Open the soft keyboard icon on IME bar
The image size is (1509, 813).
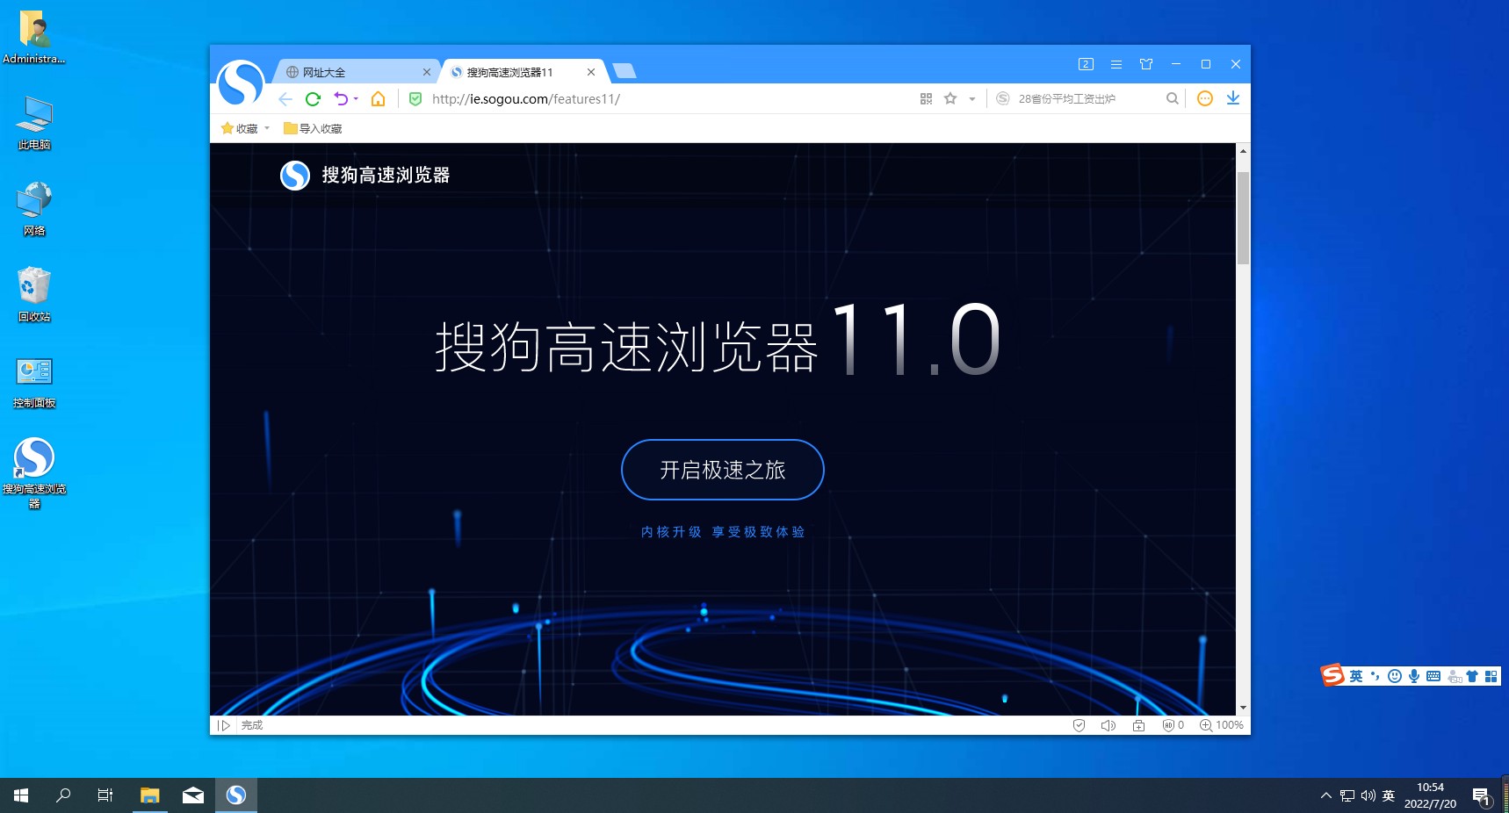pyautogui.click(x=1433, y=676)
